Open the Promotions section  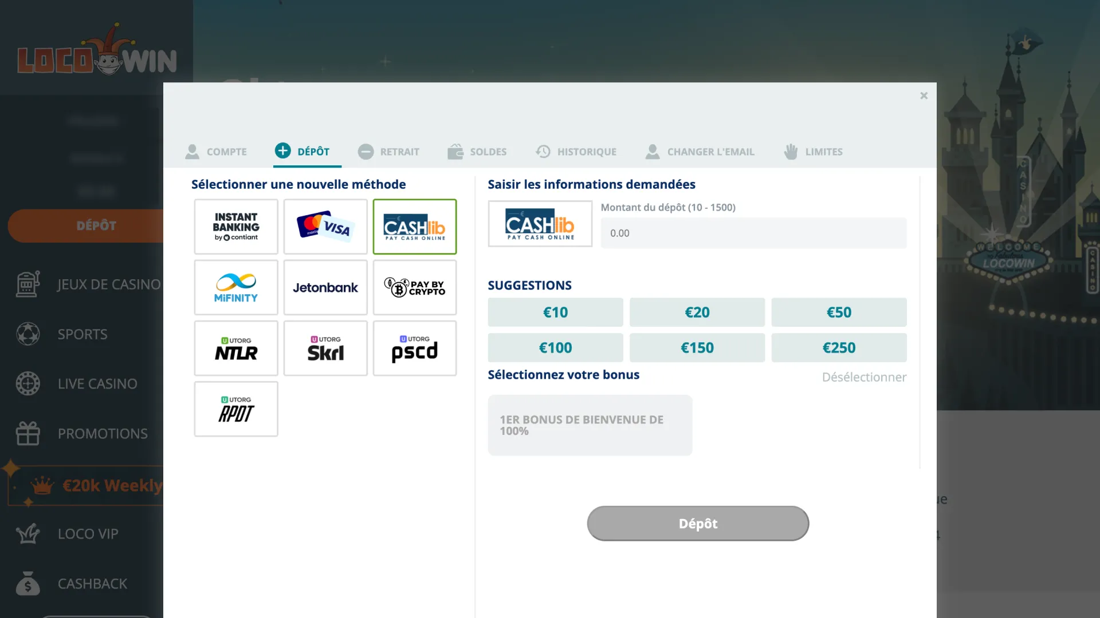tap(102, 433)
